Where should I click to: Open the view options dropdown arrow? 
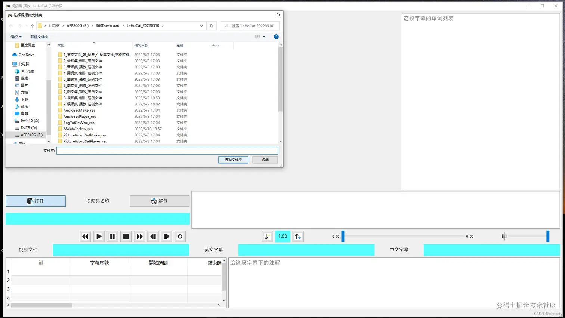264,37
